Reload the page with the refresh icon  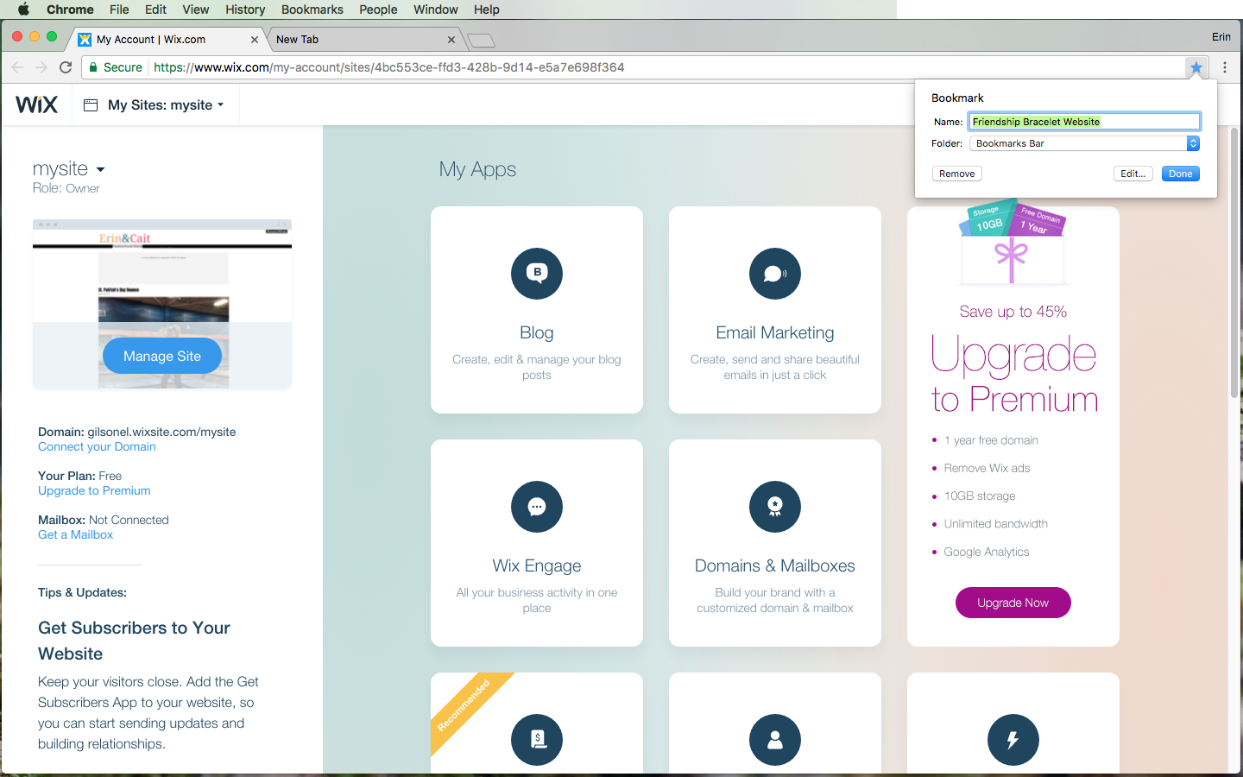[x=66, y=67]
